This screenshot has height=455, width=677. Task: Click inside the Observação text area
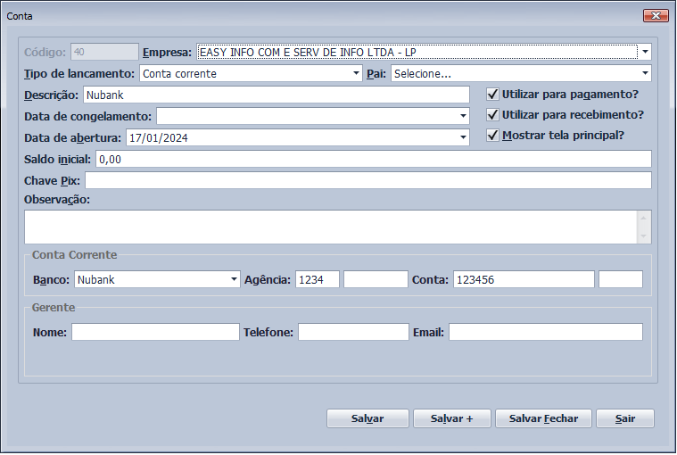[x=330, y=227]
